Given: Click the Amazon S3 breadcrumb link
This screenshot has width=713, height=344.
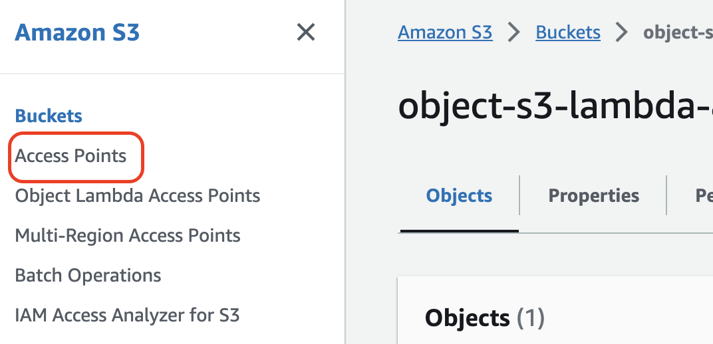Looking at the screenshot, I should (445, 32).
